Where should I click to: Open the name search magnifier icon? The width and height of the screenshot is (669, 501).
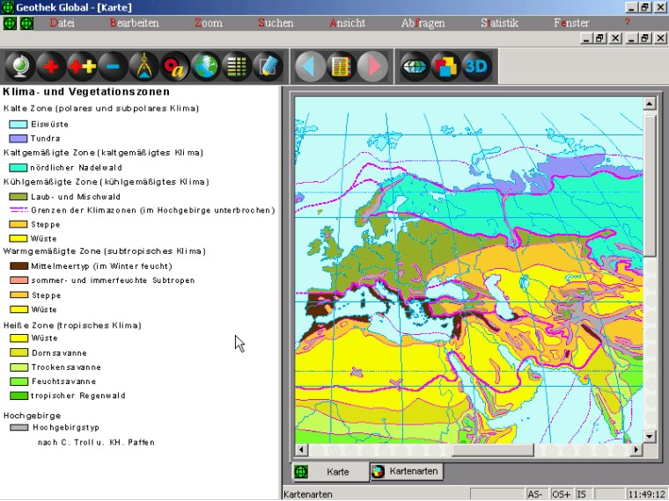[175, 66]
